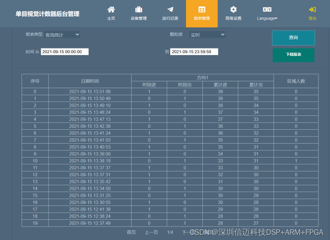The height and width of the screenshot is (240, 330).
Task: Open 运行记录 paper plane icon
Action: (x=170, y=10)
